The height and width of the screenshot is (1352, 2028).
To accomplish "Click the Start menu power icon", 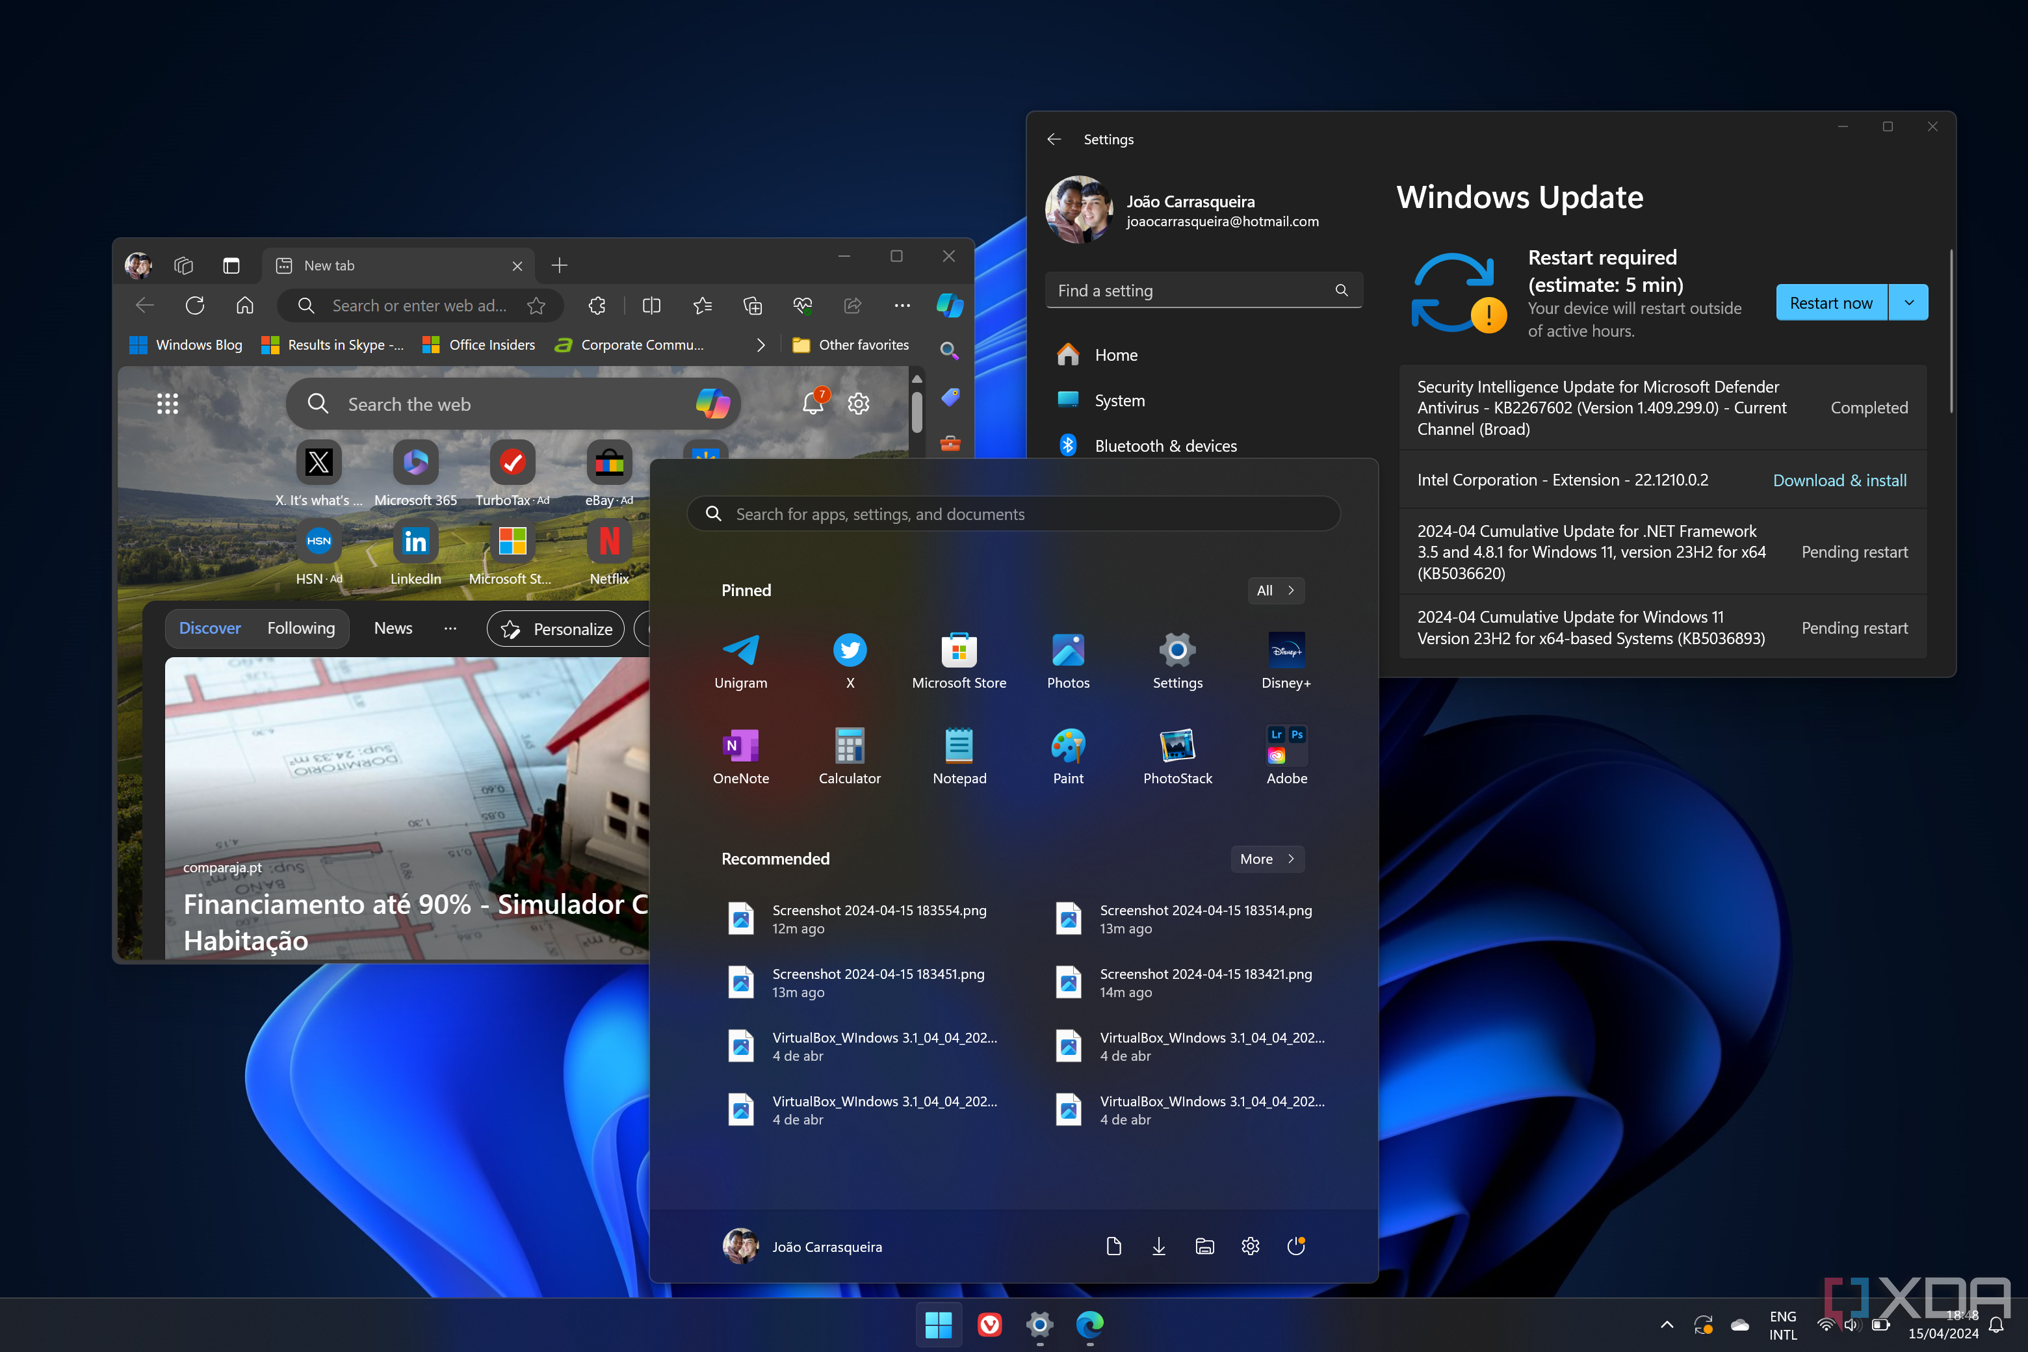I will coord(1296,1246).
